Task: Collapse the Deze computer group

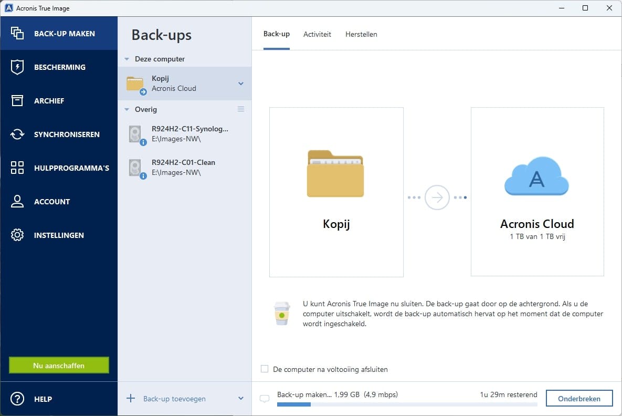Action: (x=127, y=59)
